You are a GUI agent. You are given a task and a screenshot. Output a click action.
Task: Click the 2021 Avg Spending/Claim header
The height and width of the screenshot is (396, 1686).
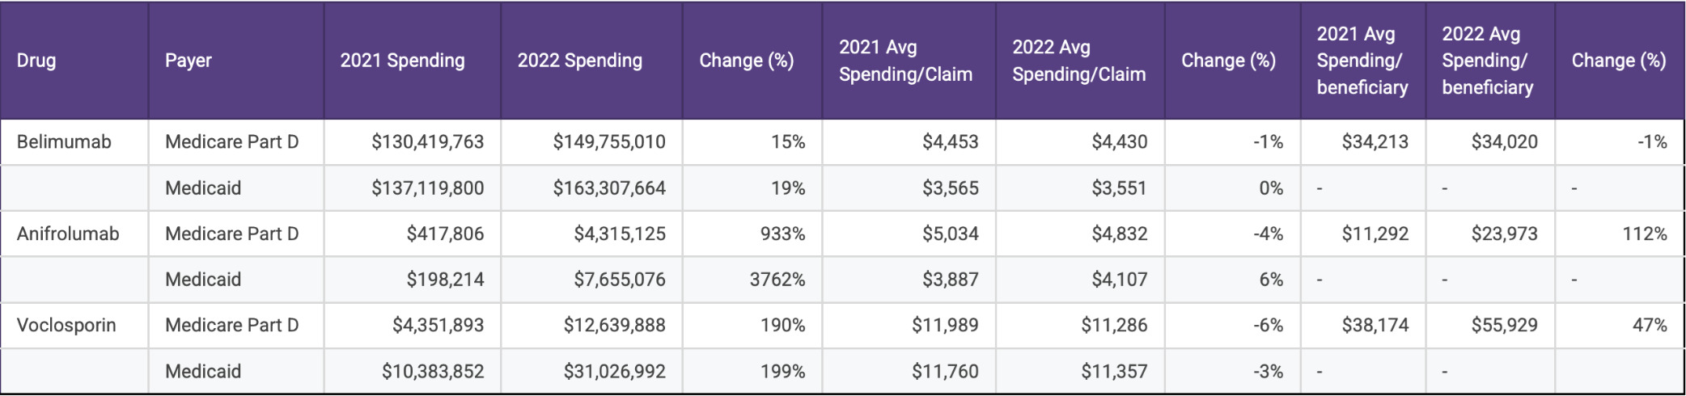(905, 61)
